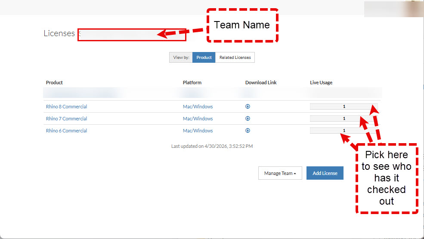424x239 pixels.
Task: Show live usage bar for Rhino 8 Commercial
Action: point(344,107)
